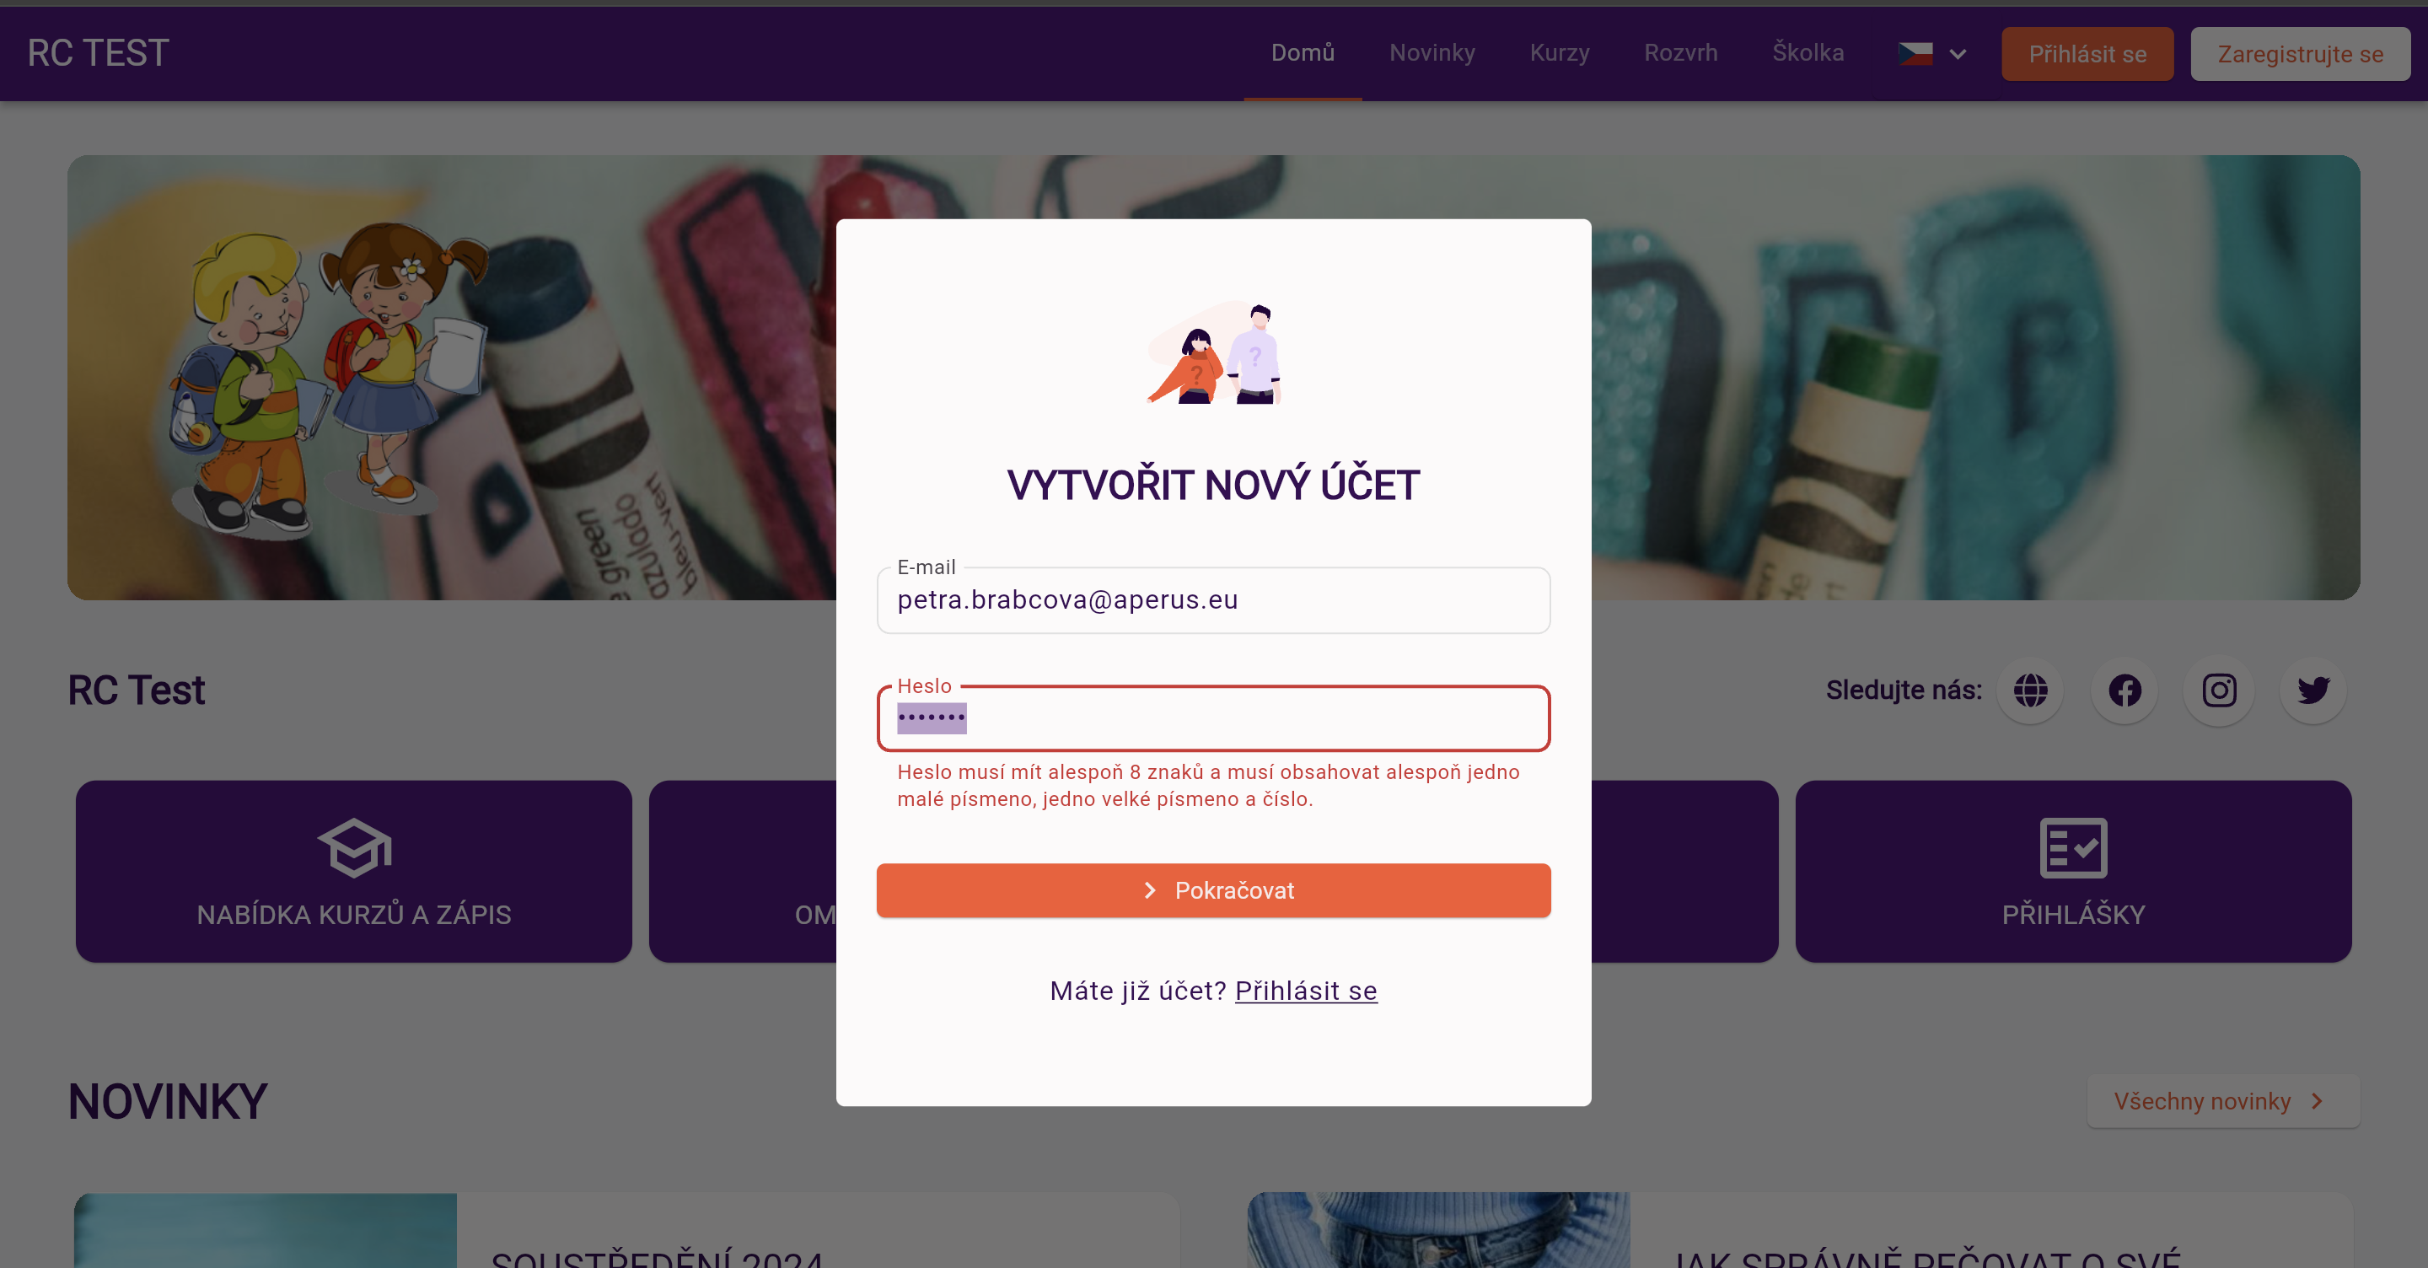Click the Přihlášky checklist icon

(2073, 848)
